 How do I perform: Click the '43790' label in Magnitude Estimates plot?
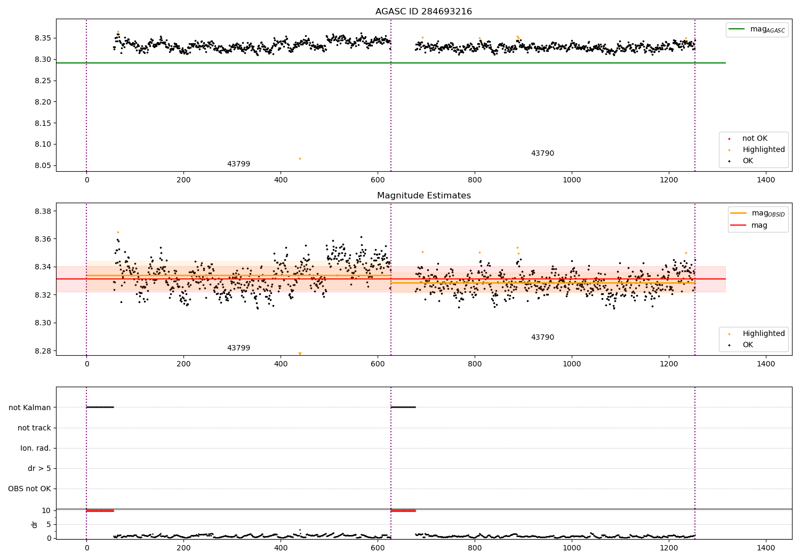tap(542, 338)
